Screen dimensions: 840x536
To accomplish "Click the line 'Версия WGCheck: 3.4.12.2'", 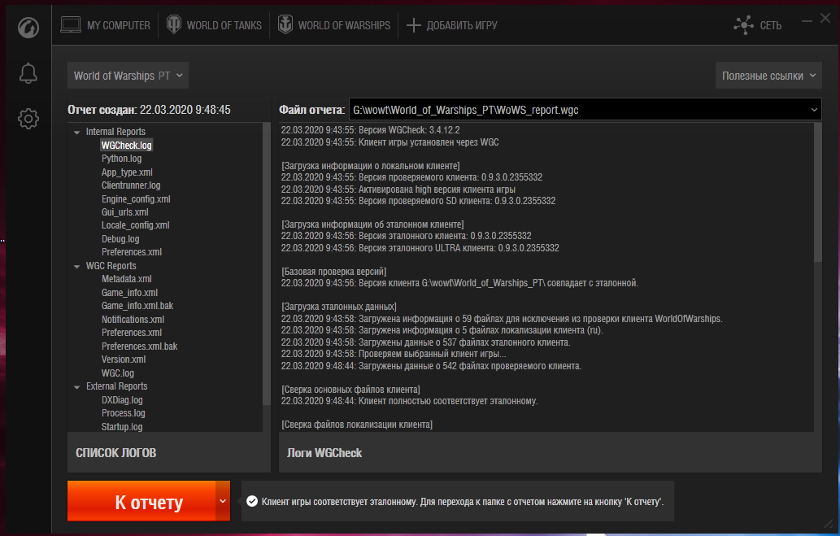I will point(370,130).
